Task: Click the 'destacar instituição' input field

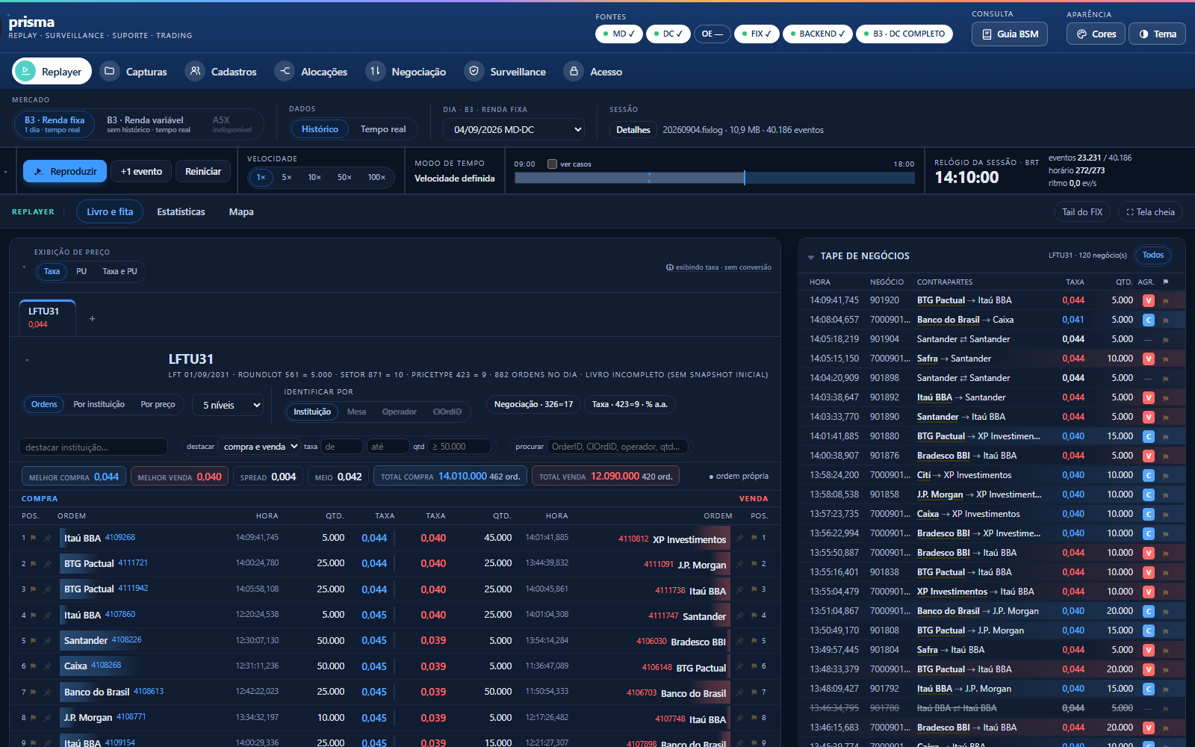Action: (93, 447)
